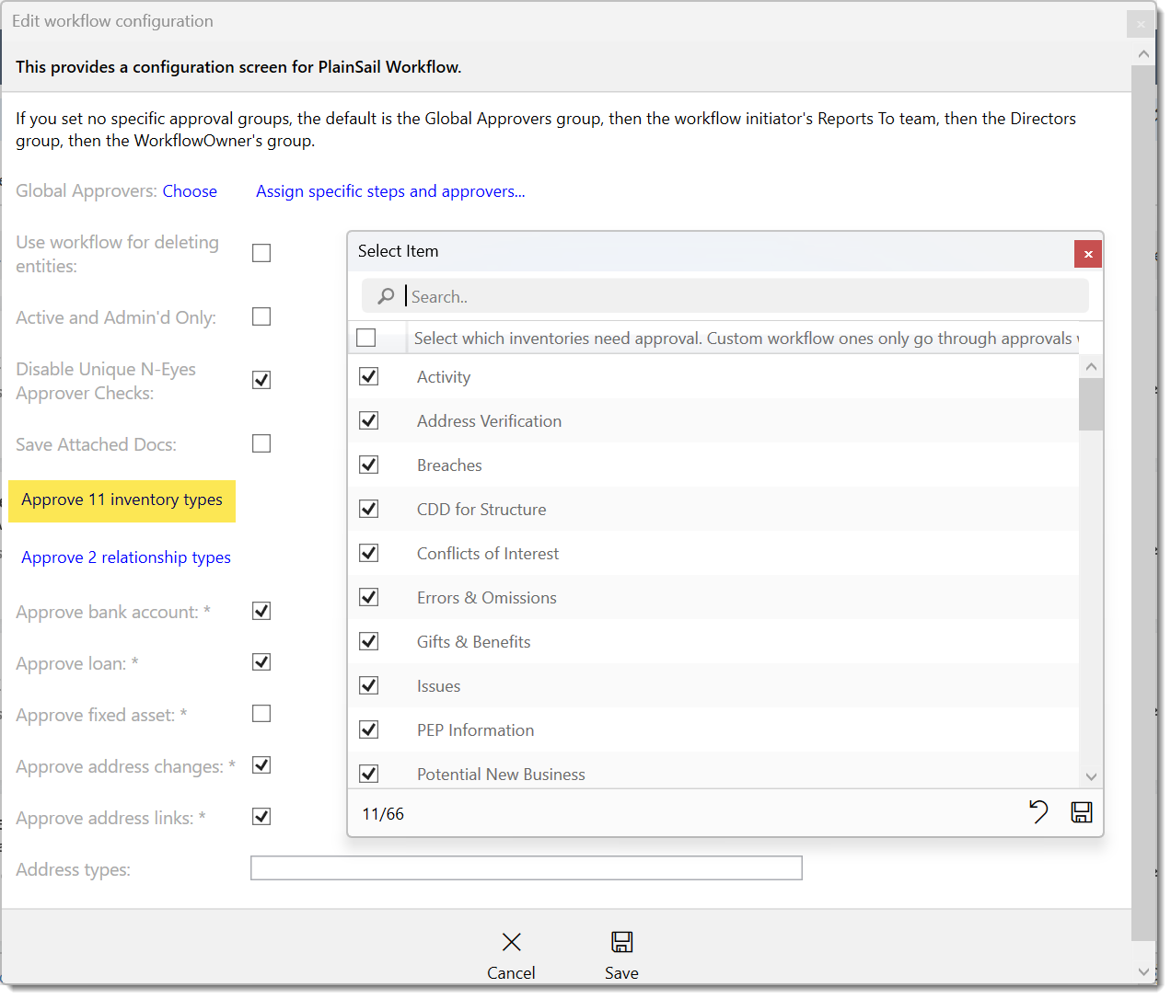Uncheck the Activity inventory item

point(368,376)
